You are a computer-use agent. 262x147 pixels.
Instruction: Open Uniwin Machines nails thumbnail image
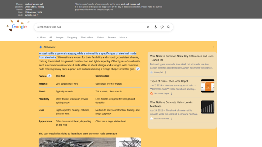tap(207, 107)
